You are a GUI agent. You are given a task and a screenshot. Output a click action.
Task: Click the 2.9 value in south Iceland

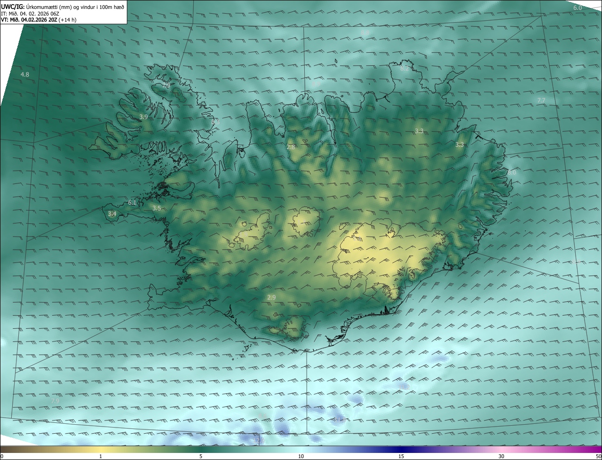click(271, 297)
